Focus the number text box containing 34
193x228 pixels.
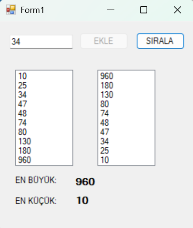point(41,42)
